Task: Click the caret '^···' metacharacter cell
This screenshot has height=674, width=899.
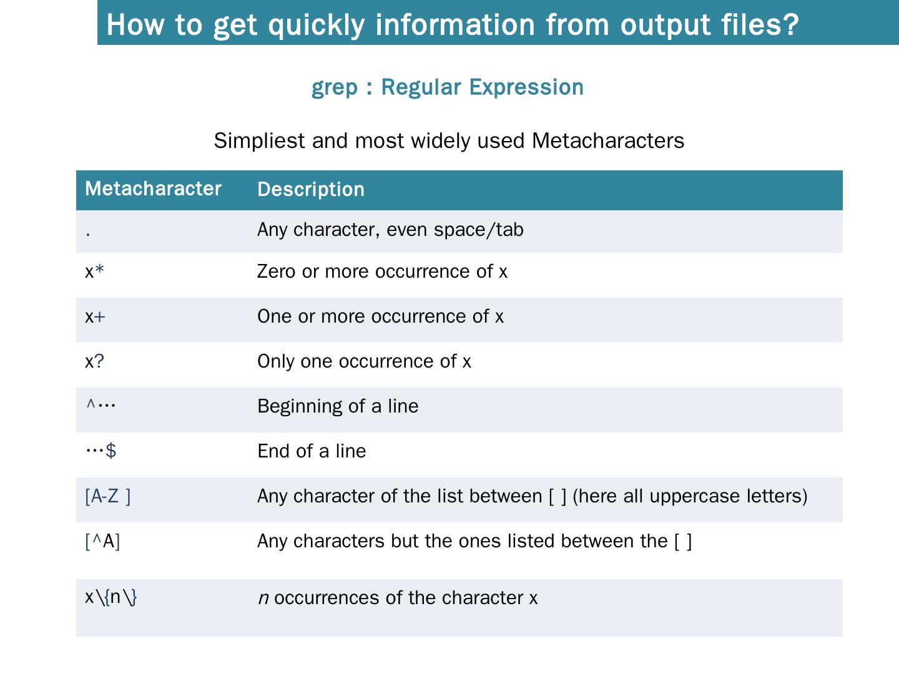Action: click(x=101, y=405)
